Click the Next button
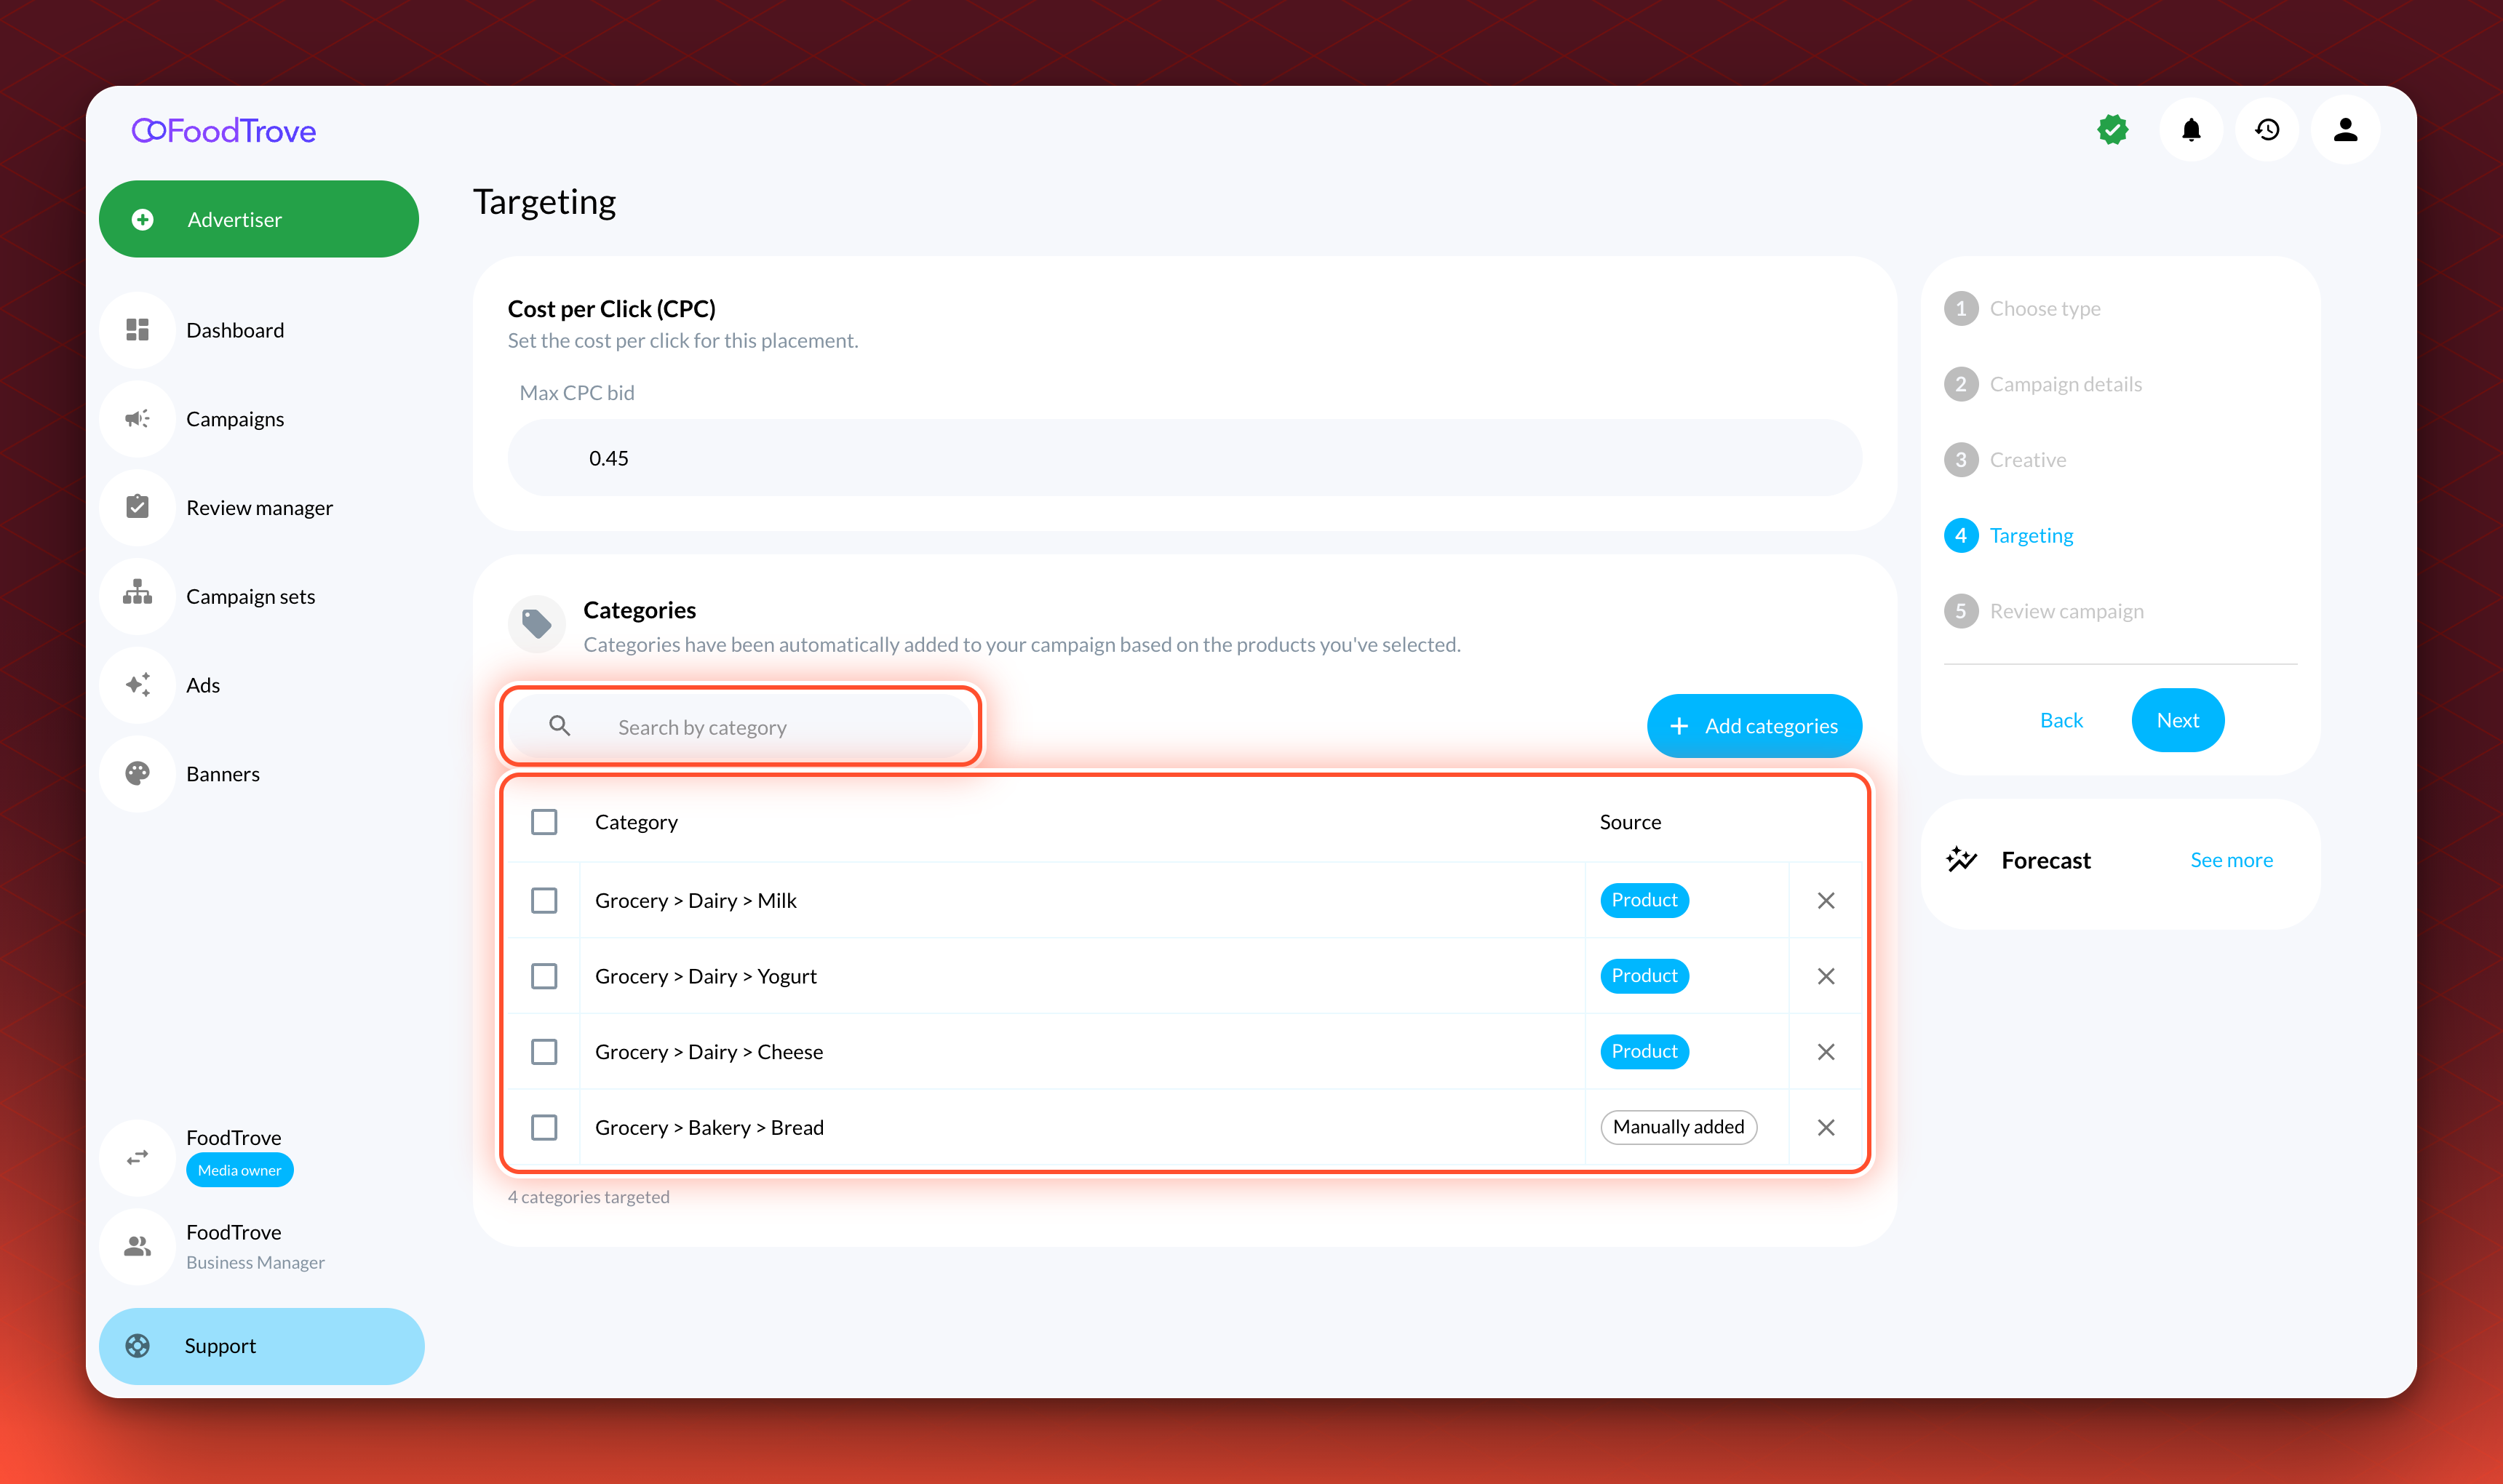This screenshot has height=1484, width=2503. click(2177, 720)
